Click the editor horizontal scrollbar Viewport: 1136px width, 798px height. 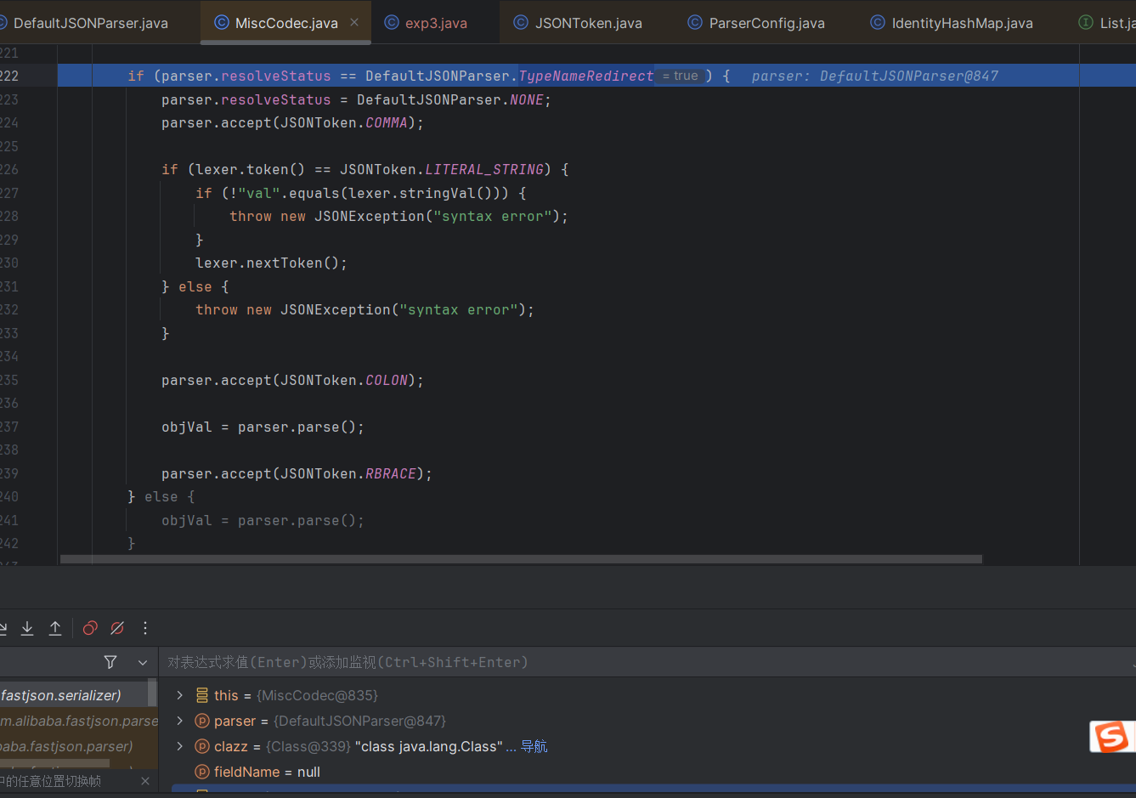tap(521, 559)
